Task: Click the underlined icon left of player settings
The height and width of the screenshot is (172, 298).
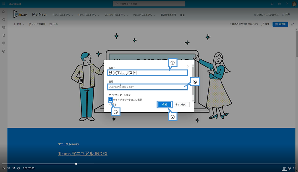Action: coord(284,168)
